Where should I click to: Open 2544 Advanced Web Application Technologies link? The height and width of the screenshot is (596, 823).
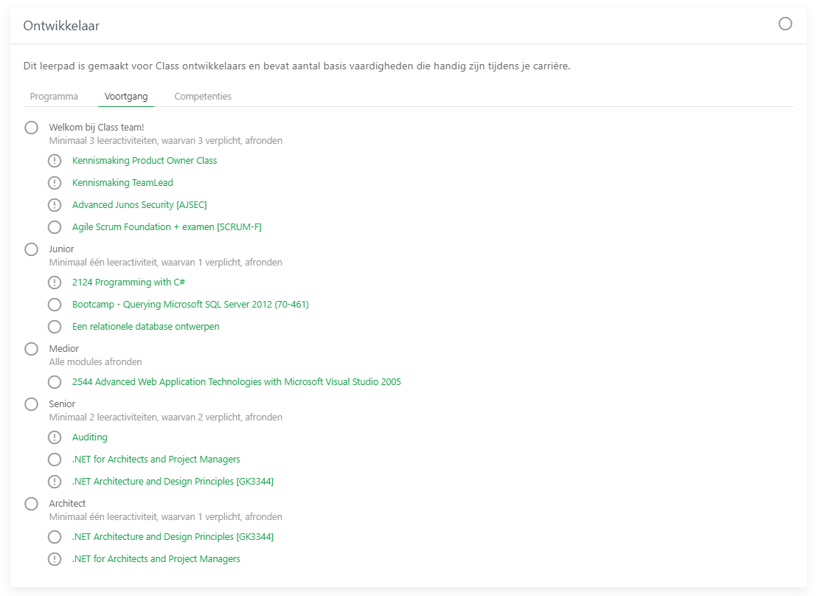(x=236, y=382)
